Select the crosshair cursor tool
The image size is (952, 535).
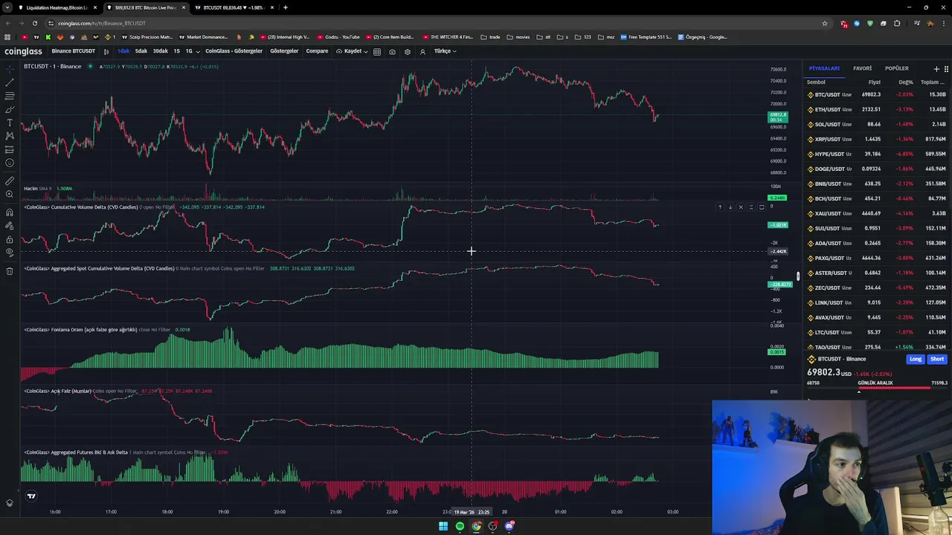point(10,68)
